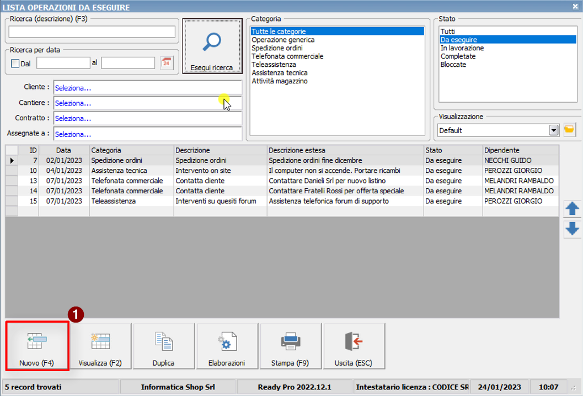Click the Duplica duplicate icon
The width and height of the screenshot is (583, 396).
[163, 342]
